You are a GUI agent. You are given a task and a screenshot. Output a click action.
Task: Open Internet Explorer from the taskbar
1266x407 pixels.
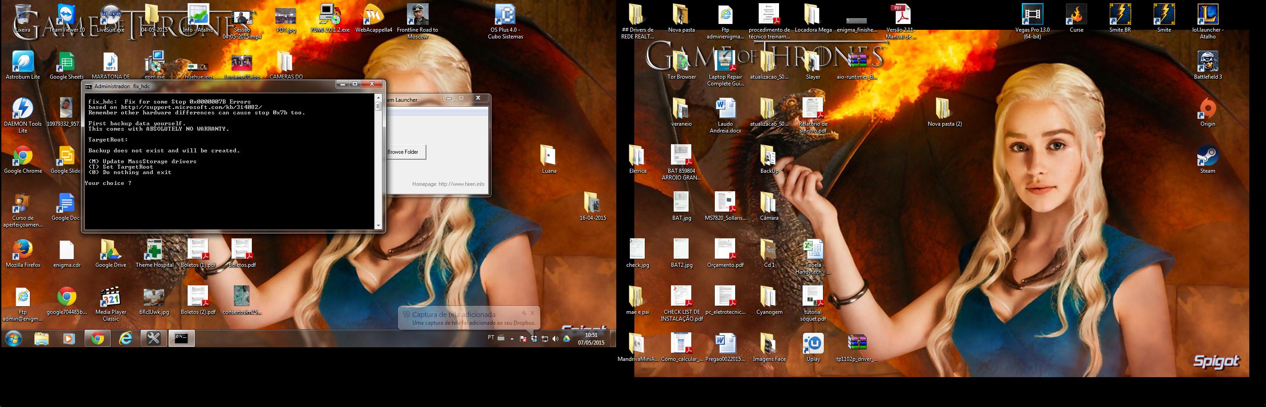tap(126, 339)
